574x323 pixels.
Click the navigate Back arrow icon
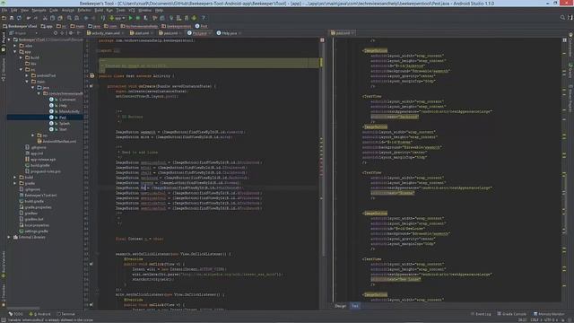tap(86, 18)
